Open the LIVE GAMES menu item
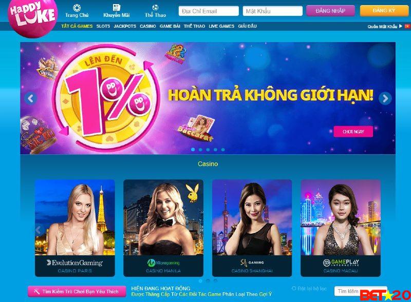This screenshot has height=302, width=411. tap(221, 26)
